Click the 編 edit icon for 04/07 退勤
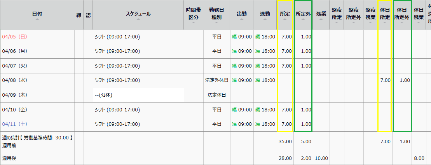 tap(258, 66)
